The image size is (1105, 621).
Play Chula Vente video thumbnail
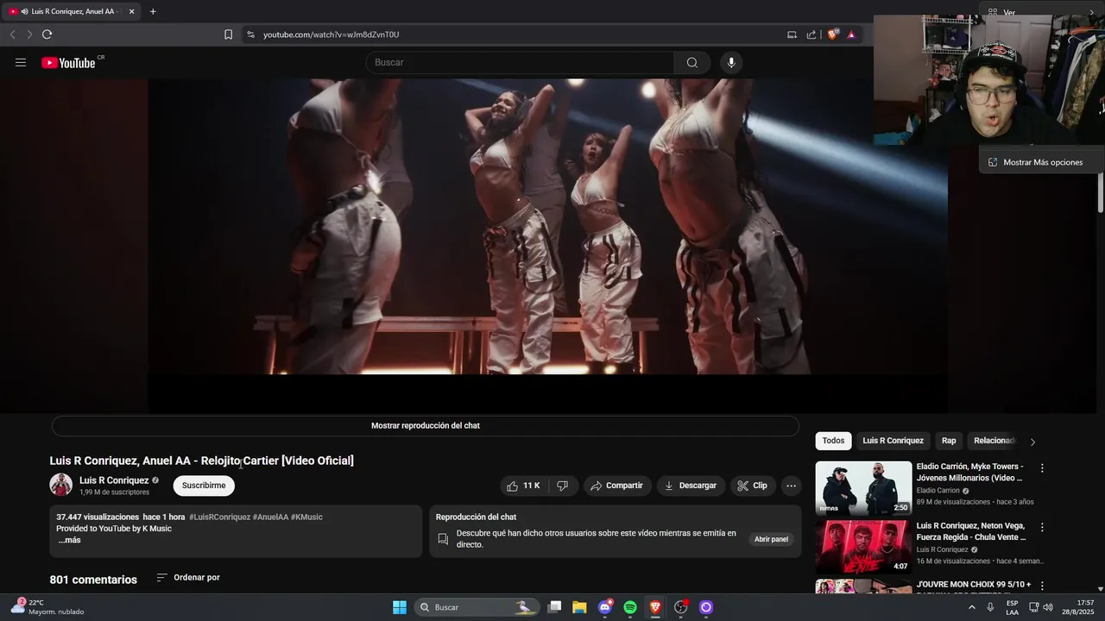[863, 547]
